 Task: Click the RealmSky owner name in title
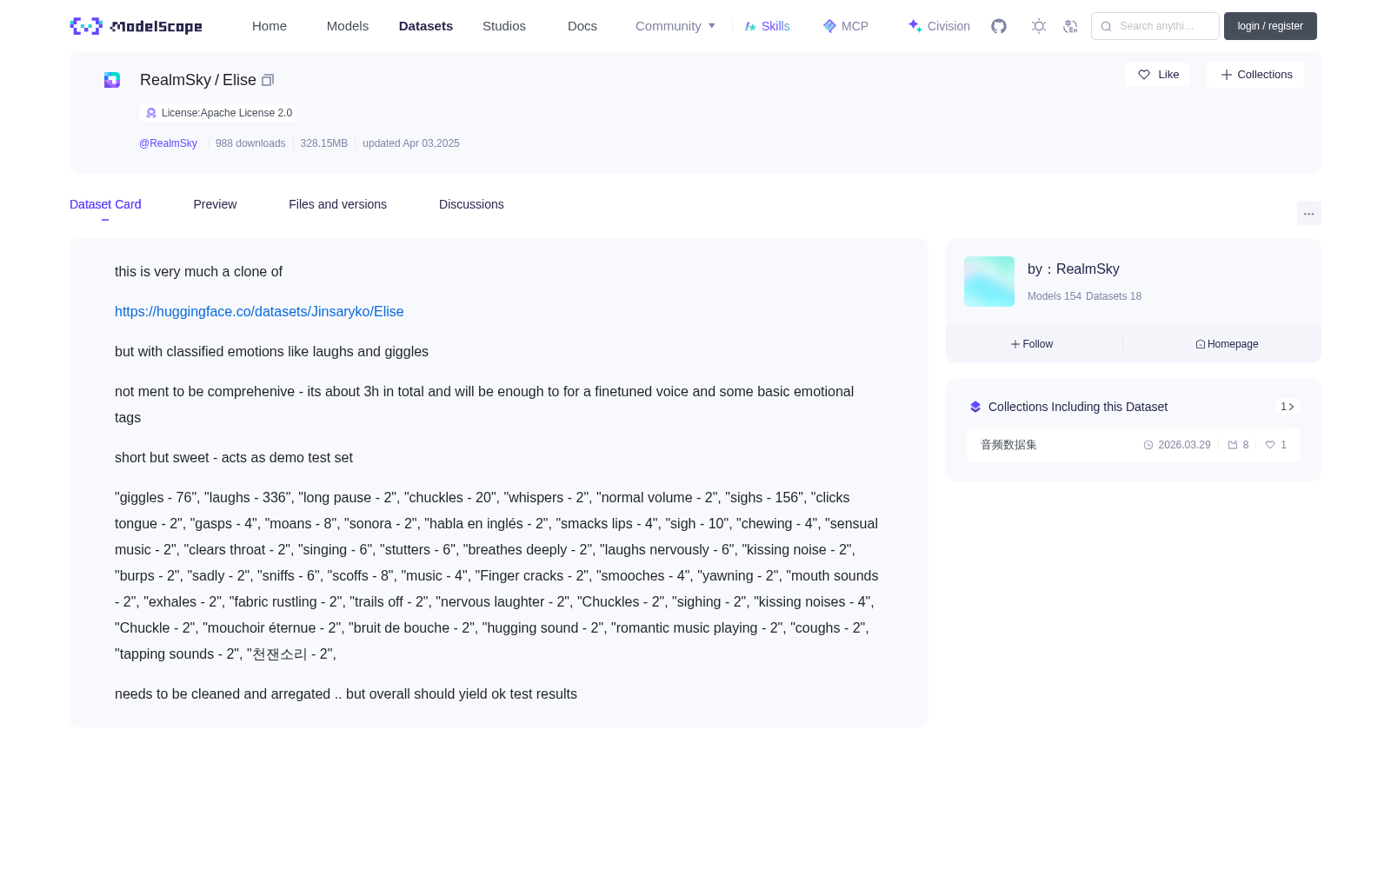tap(176, 80)
